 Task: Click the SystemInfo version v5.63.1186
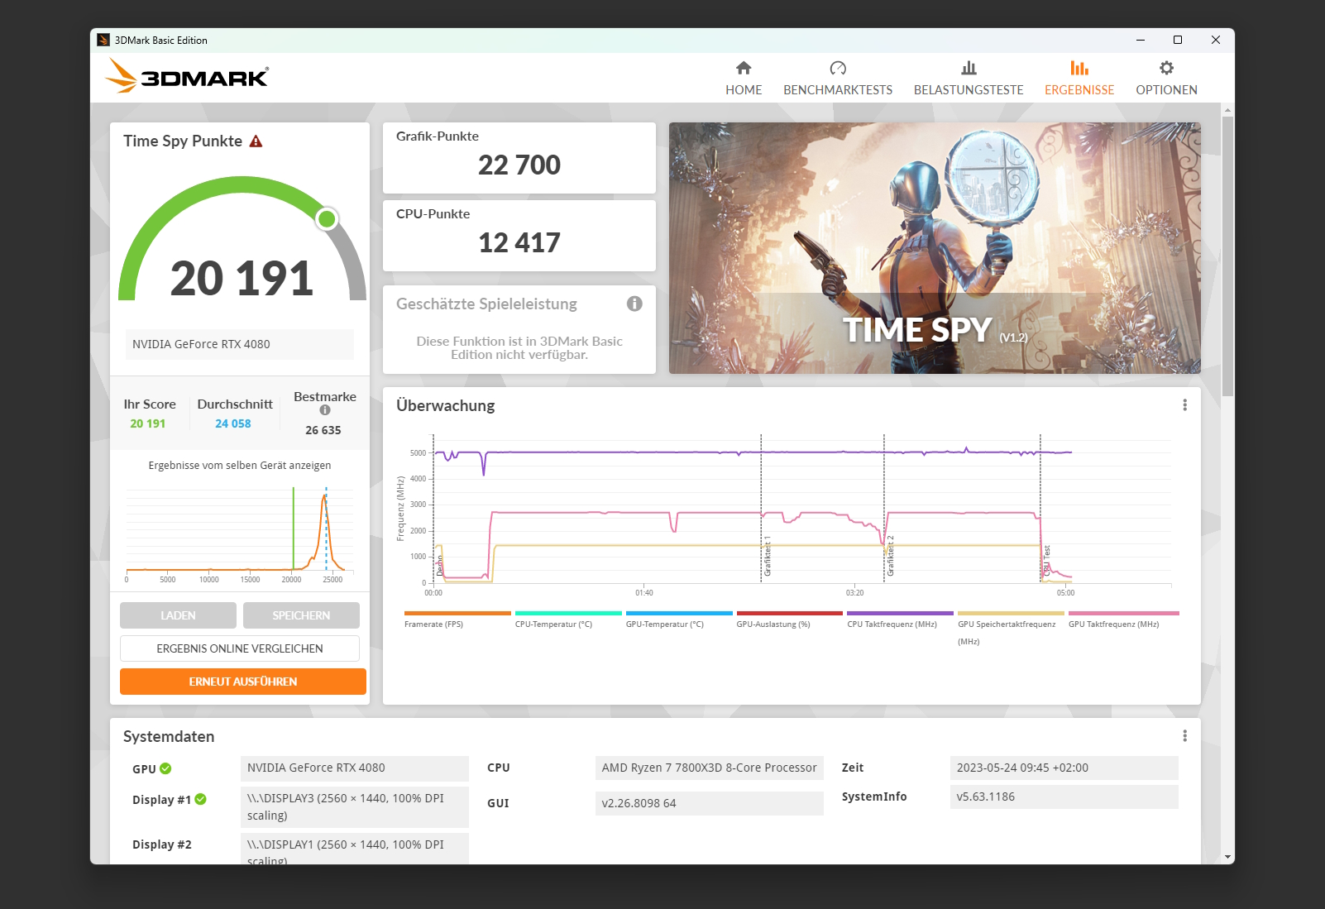[1064, 797]
